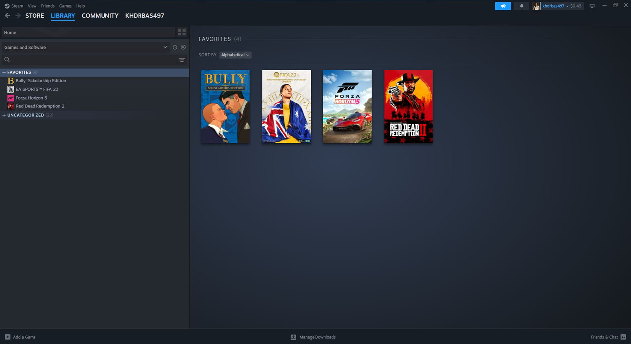This screenshot has width=631, height=344.
Task: Open the FIFA 23 cover art
Action: click(286, 107)
